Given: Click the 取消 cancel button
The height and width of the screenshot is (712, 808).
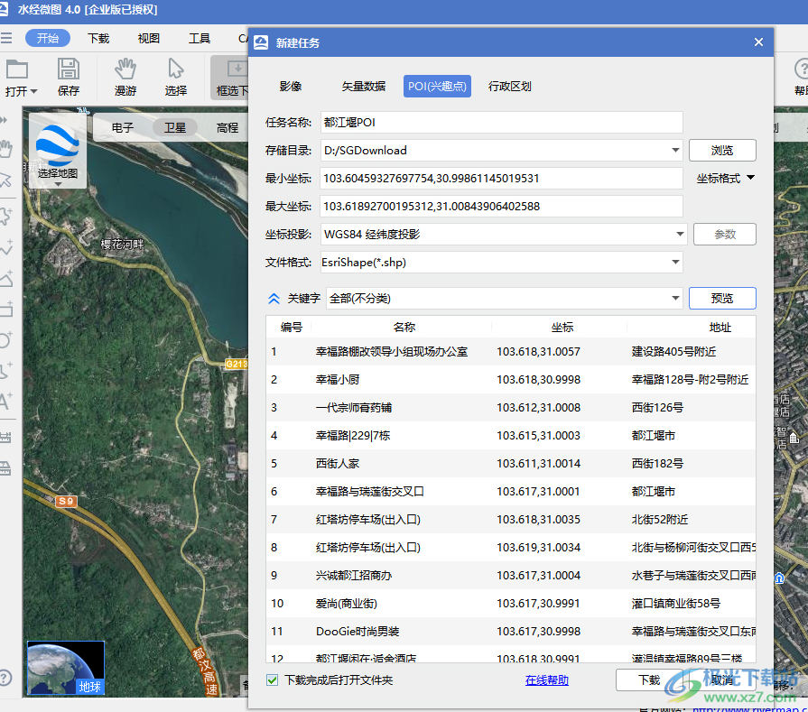Looking at the screenshot, I should pyautogui.click(x=722, y=680).
